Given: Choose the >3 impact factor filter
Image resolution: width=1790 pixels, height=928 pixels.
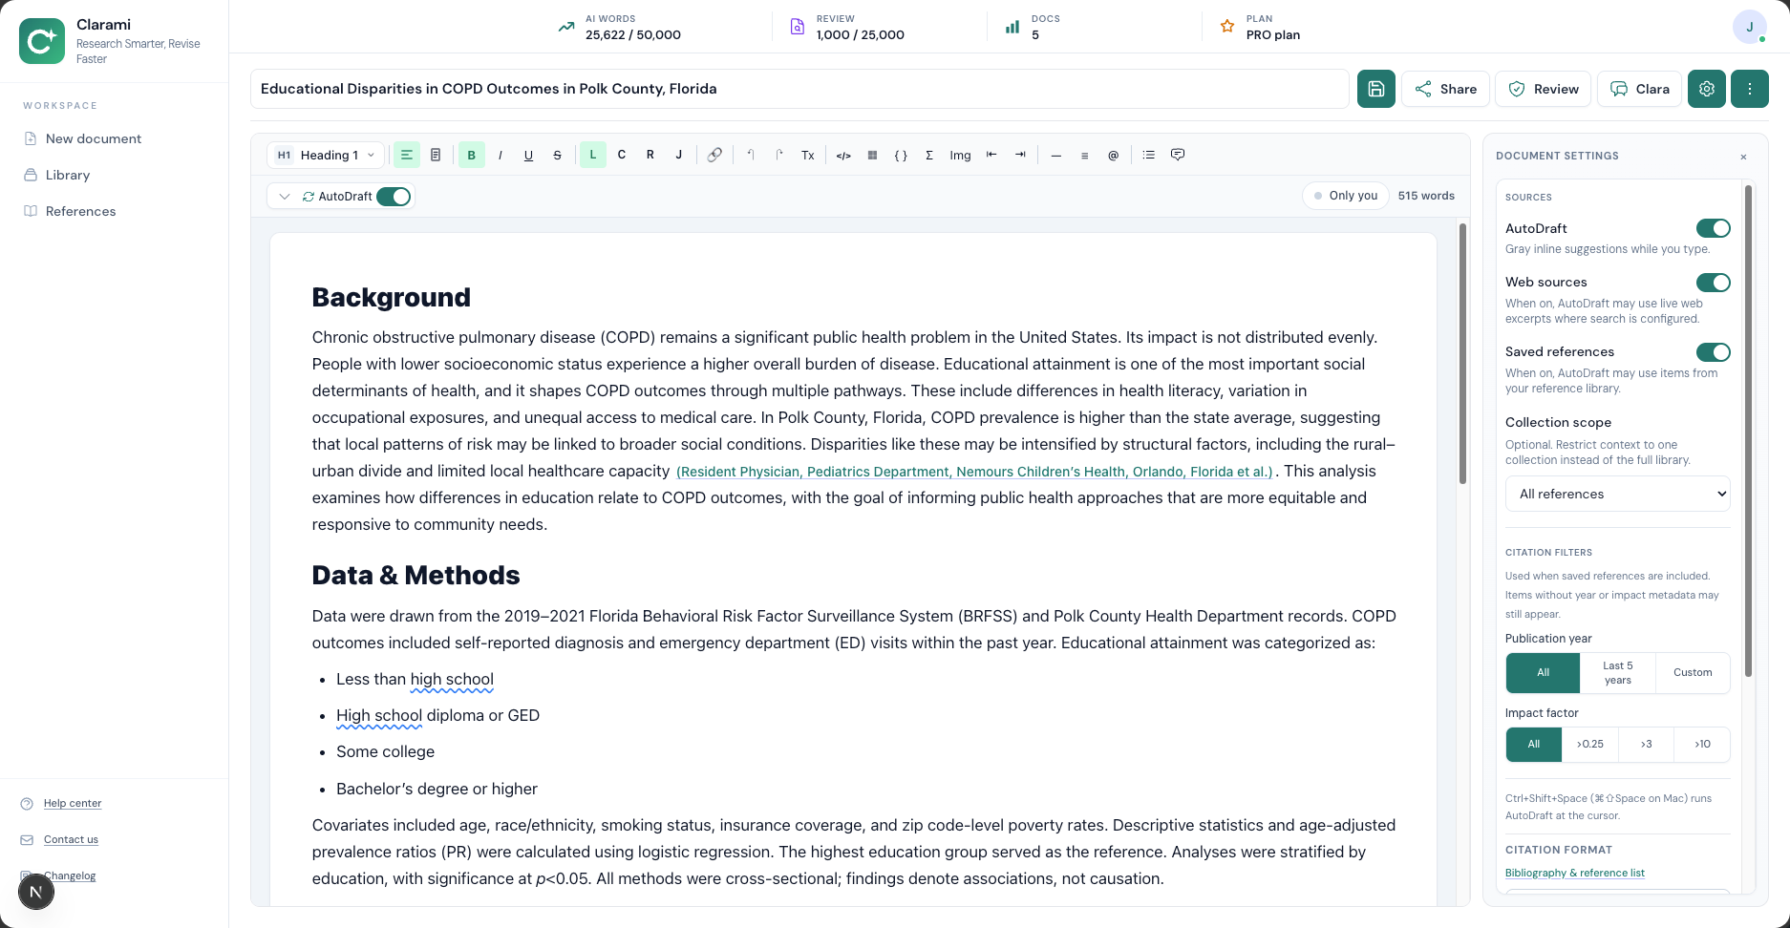Looking at the screenshot, I should [x=1646, y=744].
